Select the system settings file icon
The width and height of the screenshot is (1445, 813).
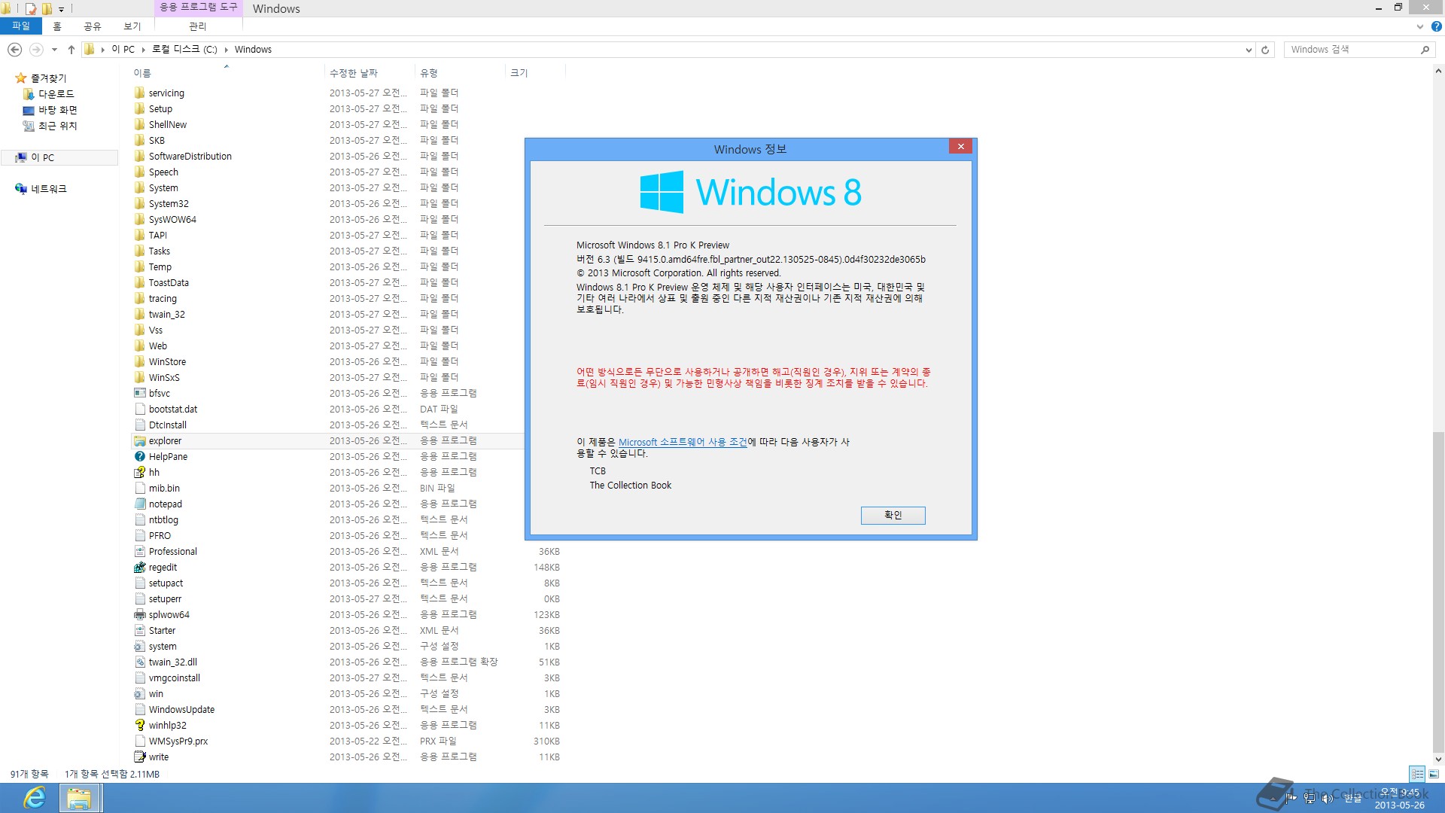click(139, 647)
